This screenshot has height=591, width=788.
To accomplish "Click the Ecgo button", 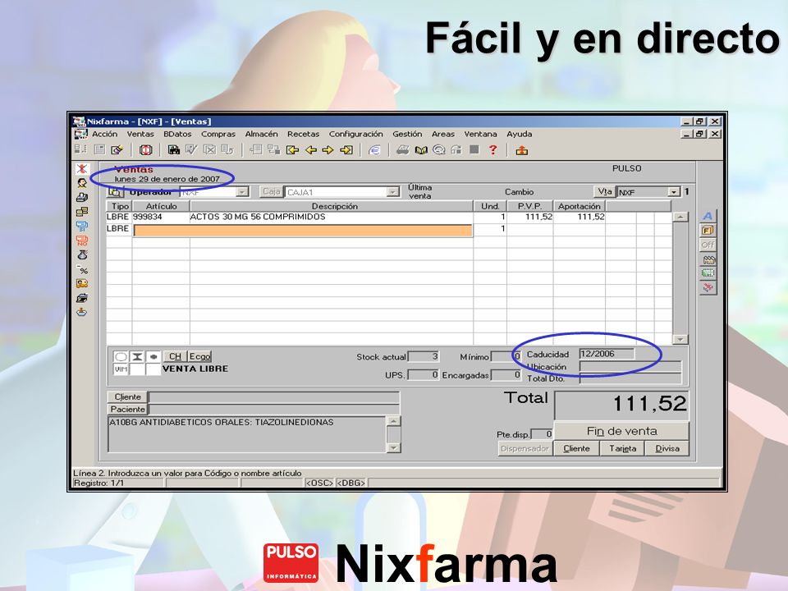I will 199,356.
